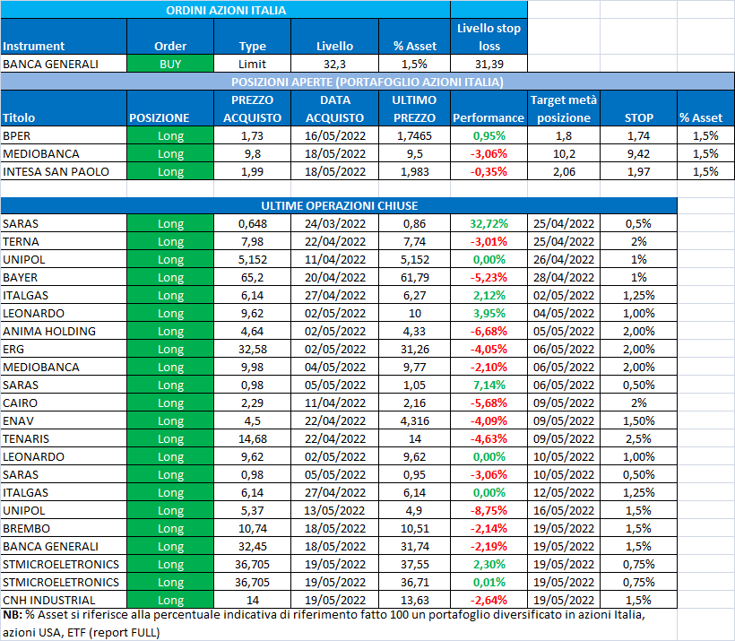Viewport: 735px width, 641px height.
Task: Select the '3,95%' performance cell
Action: point(489,313)
